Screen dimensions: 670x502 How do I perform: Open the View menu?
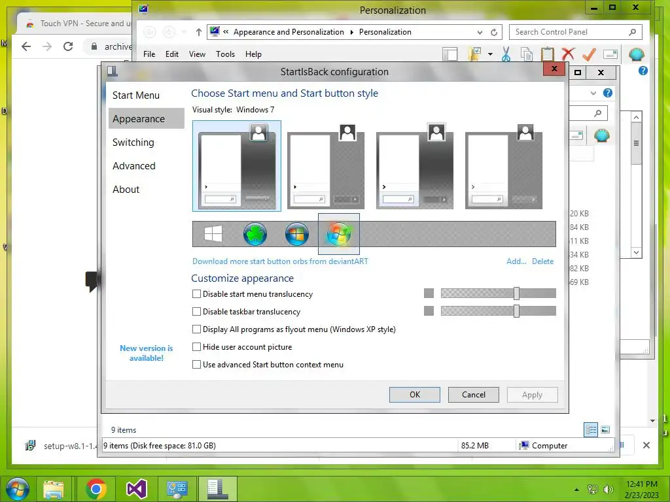pos(197,54)
